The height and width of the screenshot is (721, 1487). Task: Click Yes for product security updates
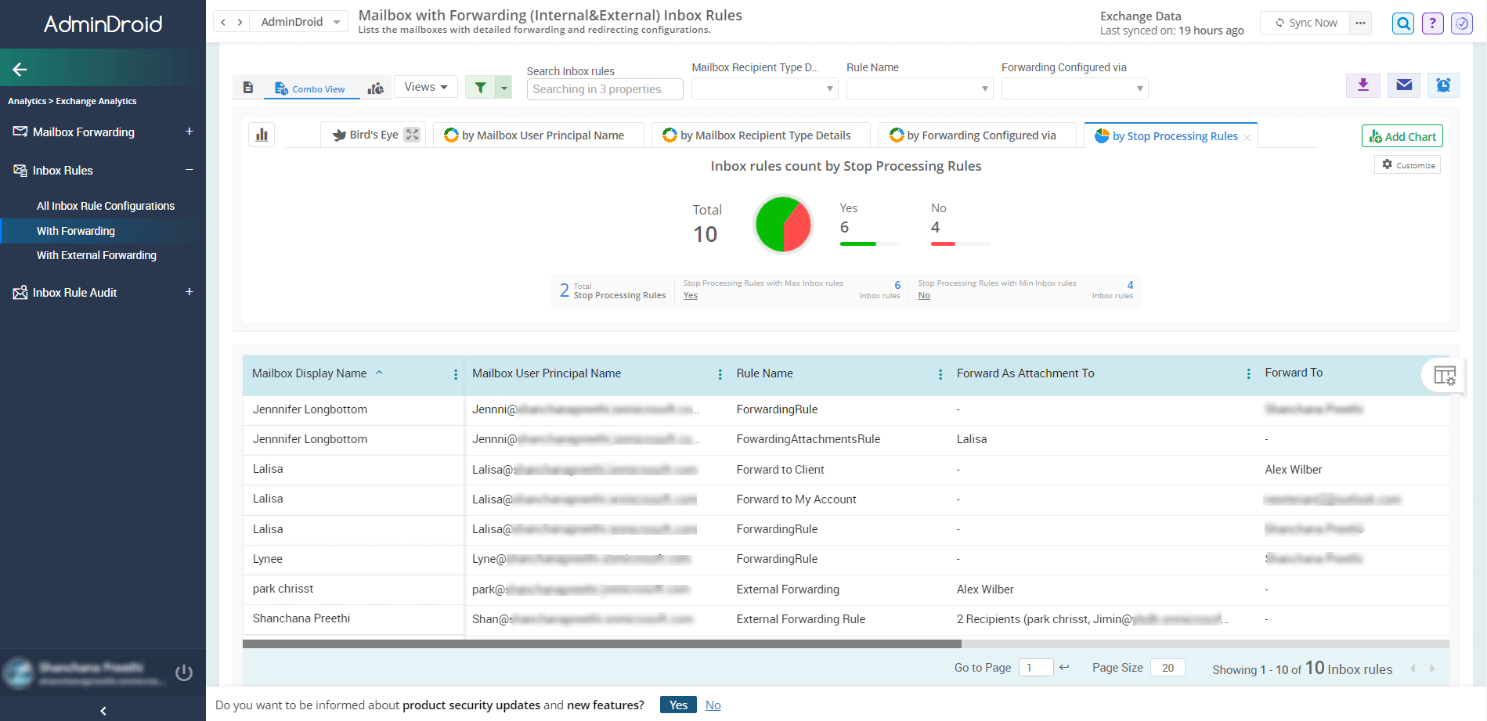(677, 705)
